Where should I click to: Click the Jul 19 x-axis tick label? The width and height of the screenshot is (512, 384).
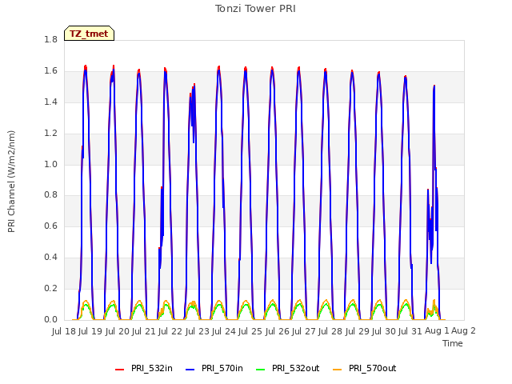90,331
